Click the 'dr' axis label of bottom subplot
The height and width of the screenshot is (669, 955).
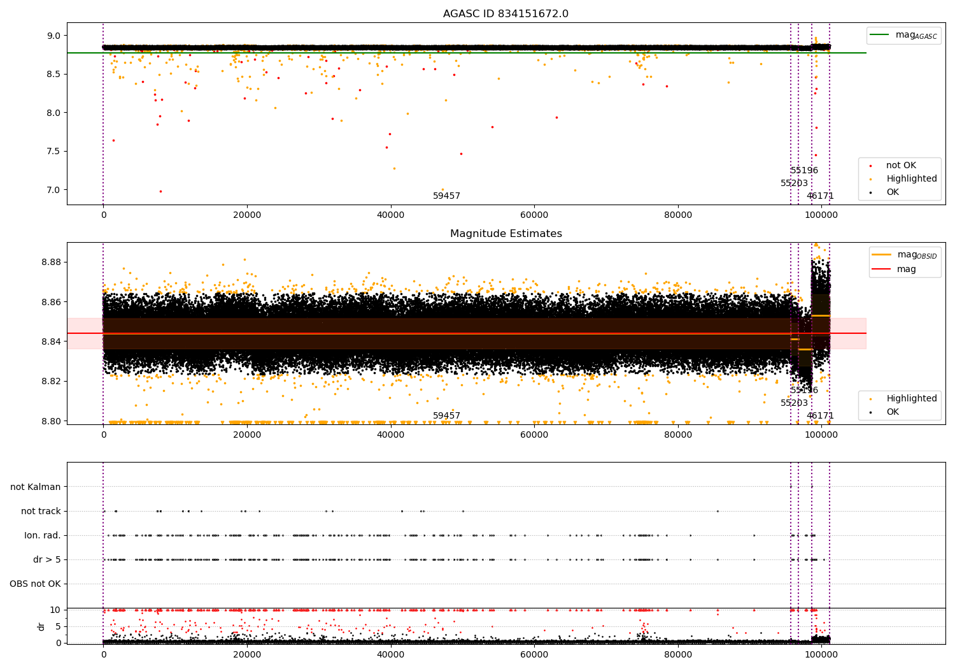41,626
